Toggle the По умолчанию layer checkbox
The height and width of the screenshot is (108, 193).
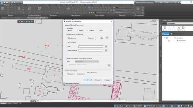[x=169, y=41]
